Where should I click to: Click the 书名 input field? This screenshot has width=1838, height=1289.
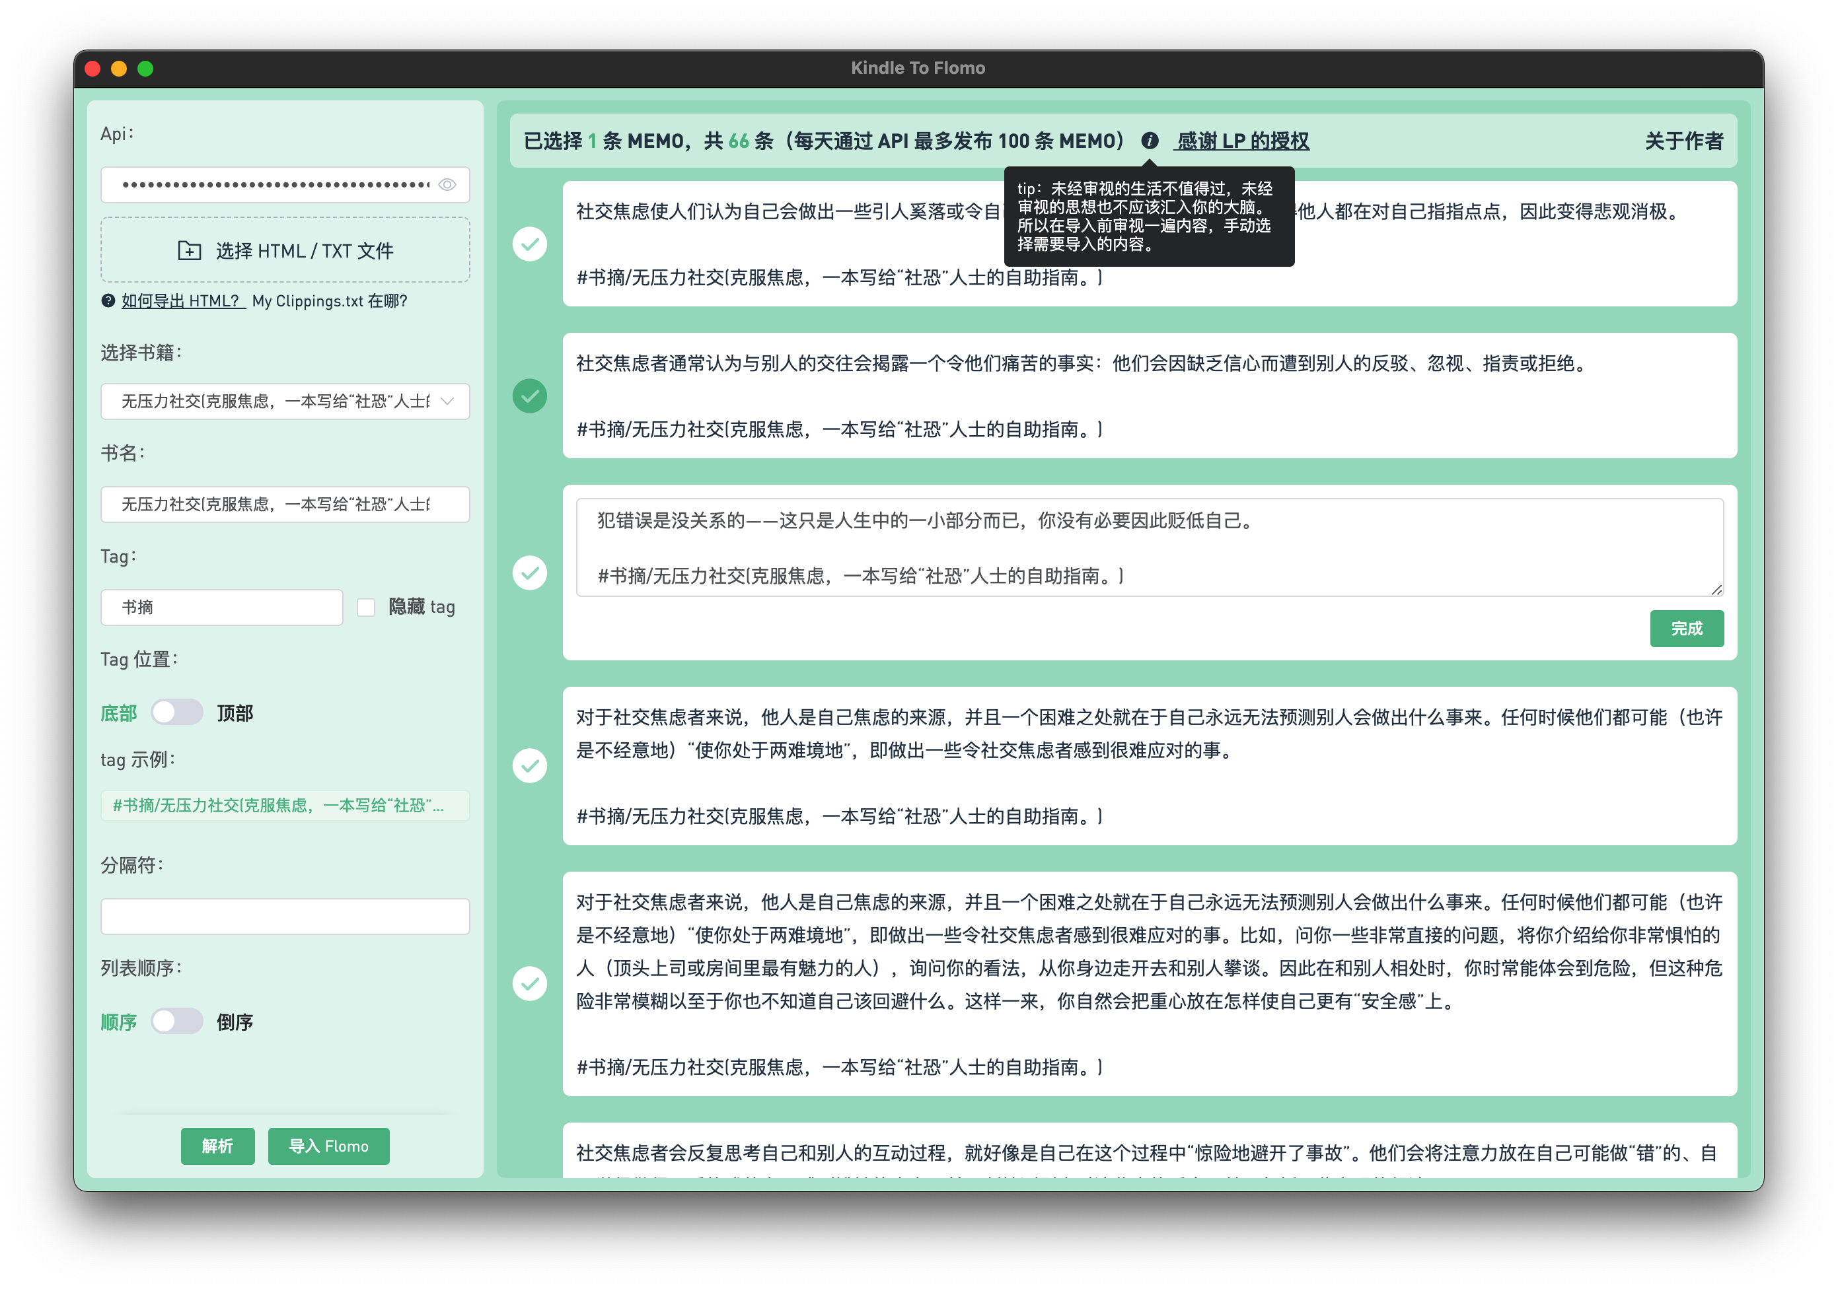pos(285,504)
